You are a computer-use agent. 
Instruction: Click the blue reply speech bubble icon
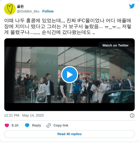27,125
